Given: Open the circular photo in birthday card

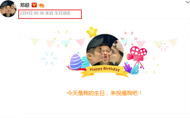Looking at the screenshot, I should [x=105, y=52].
